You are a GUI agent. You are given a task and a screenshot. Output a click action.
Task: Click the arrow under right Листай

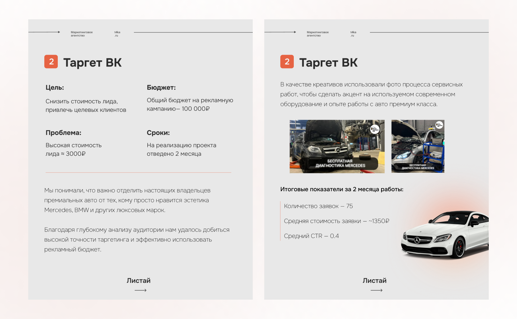point(377,290)
